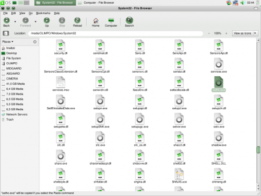Click the network tray icon
The width and height of the screenshot is (261, 196).
[235, 3]
